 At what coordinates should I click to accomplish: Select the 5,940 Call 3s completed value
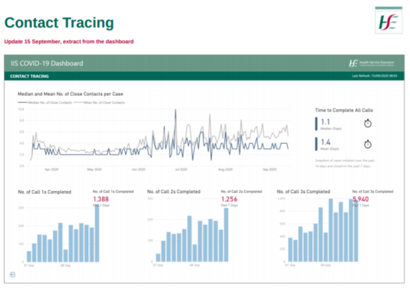(361, 199)
